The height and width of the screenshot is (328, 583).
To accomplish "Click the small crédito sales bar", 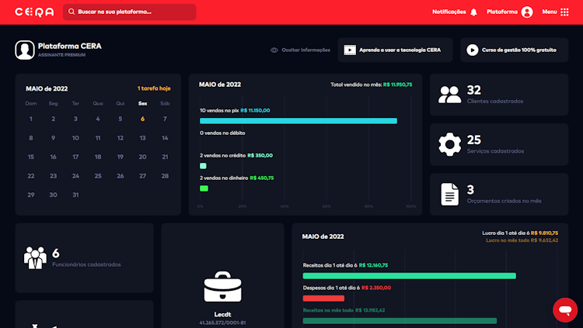I will tap(203, 166).
